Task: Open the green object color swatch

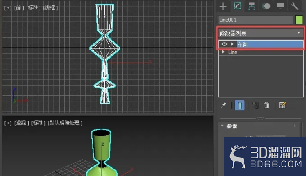Action: pos(299,20)
